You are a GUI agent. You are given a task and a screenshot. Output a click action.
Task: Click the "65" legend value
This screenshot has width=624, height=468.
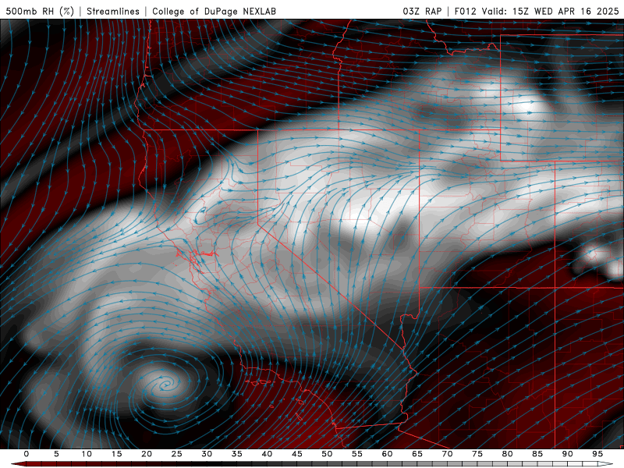417,454
